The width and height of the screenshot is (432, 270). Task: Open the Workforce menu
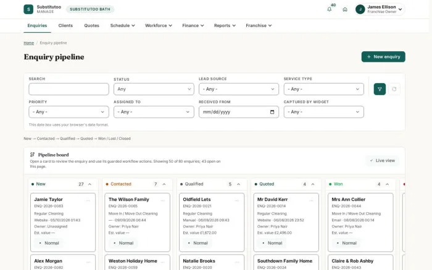point(159,26)
